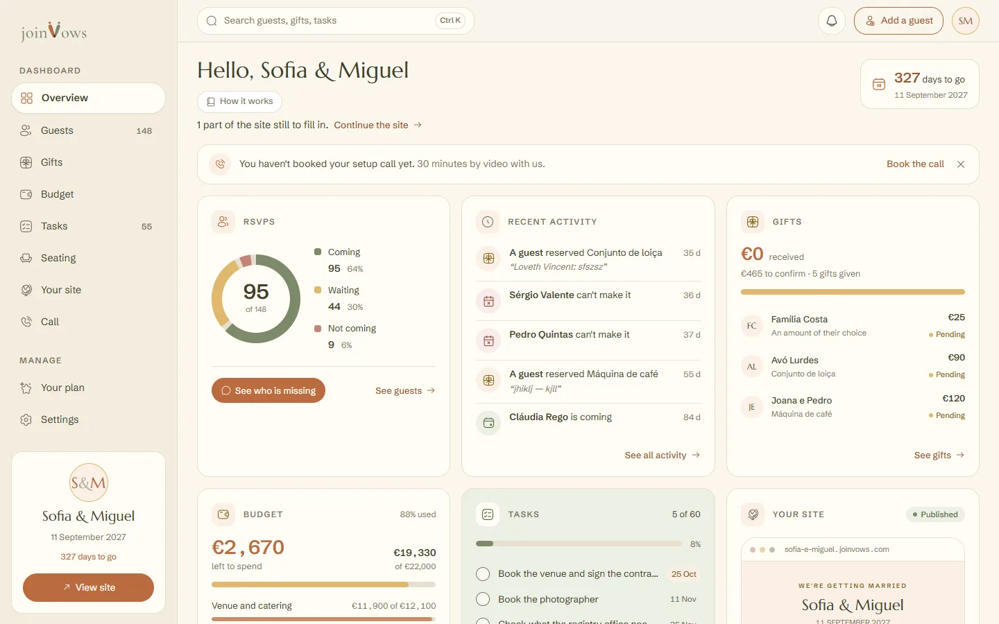The image size is (999, 624).
Task: Go to Guests section
Action: point(88,130)
